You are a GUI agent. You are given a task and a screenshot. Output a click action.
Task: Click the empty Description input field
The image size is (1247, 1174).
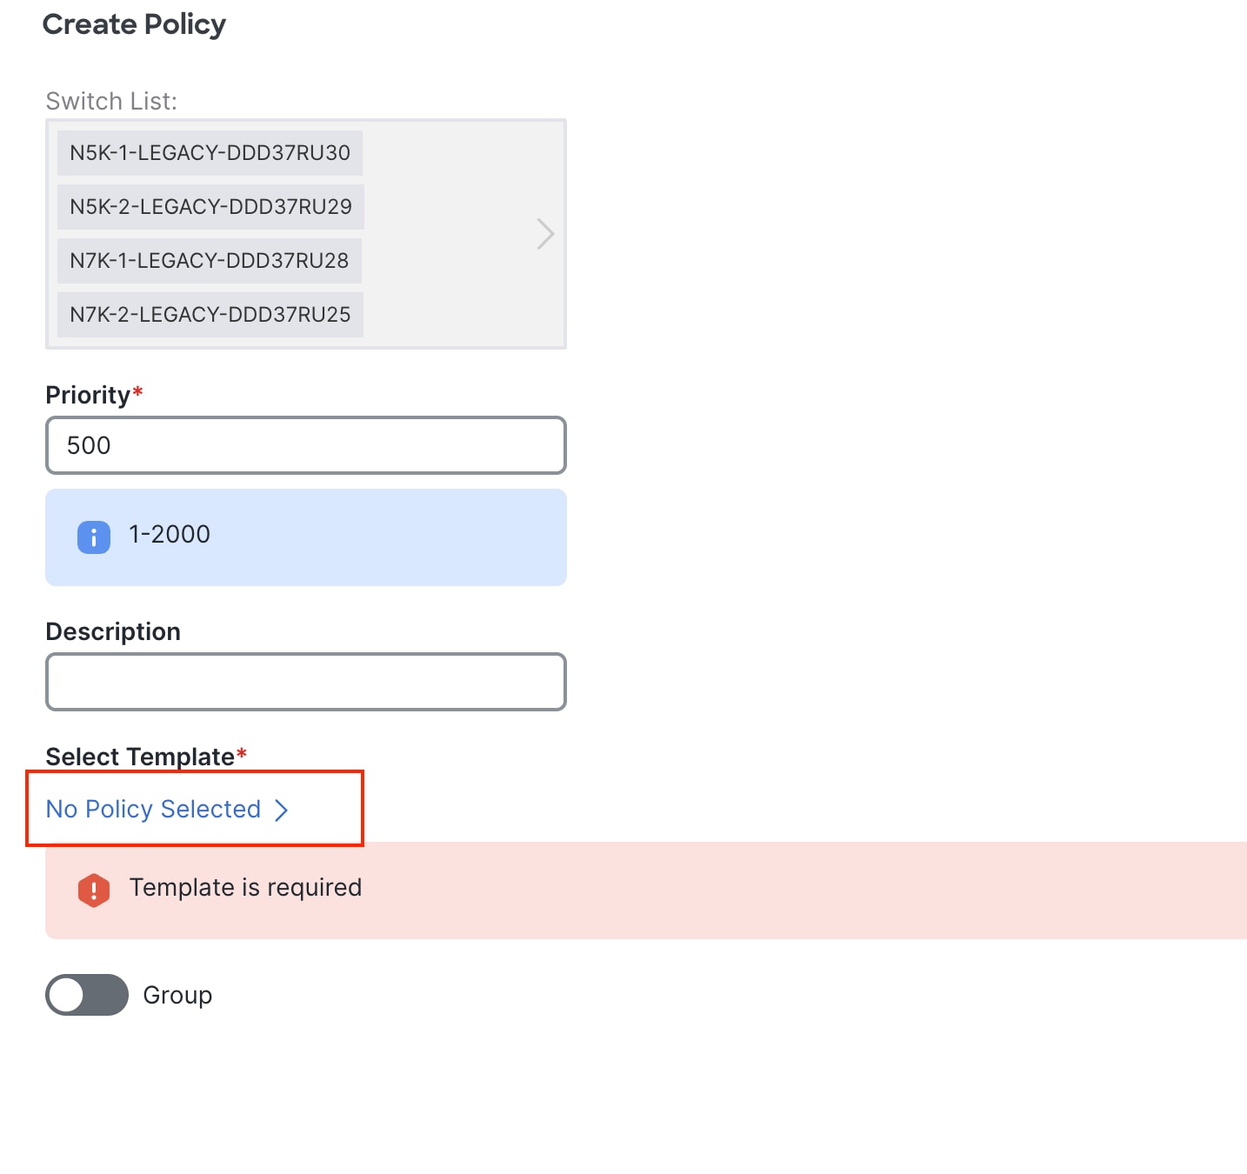[304, 682]
